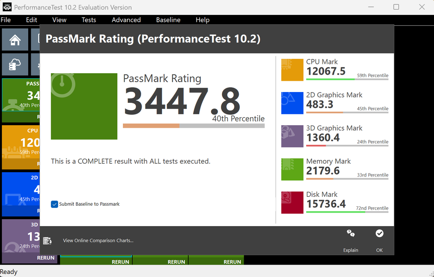The width and height of the screenshot is (434, 277).
Task: Click the 3447.8 PassMark Rating score
Action: click(x=182, y=101)
